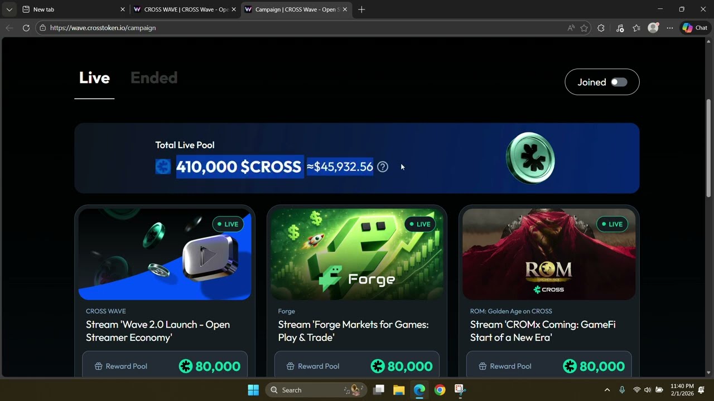The image size is (714, 401).
Task: Open the Wi-Fi network tray icon
Action: (636, 390)
